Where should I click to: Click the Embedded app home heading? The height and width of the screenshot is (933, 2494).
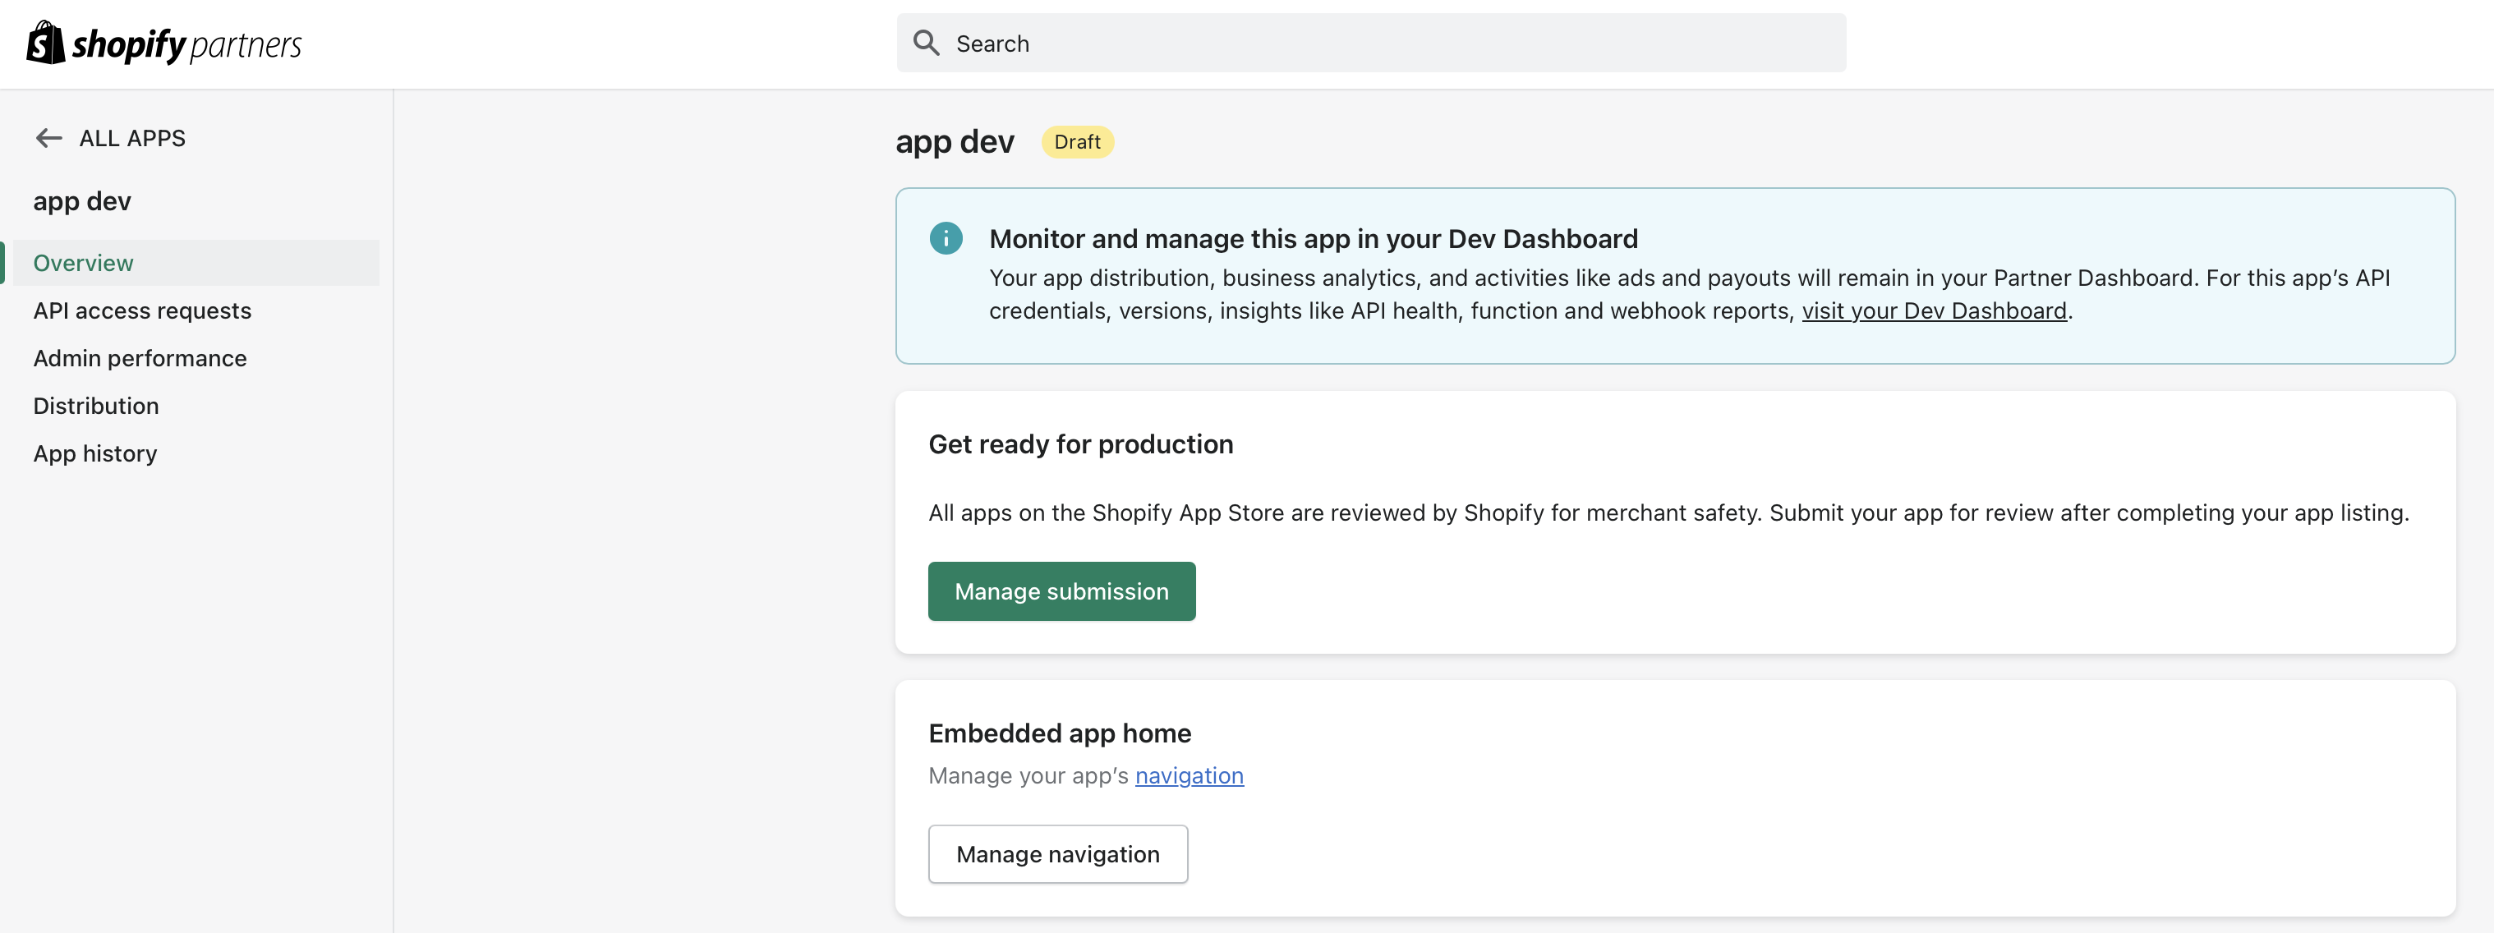tap(1059, 733)
